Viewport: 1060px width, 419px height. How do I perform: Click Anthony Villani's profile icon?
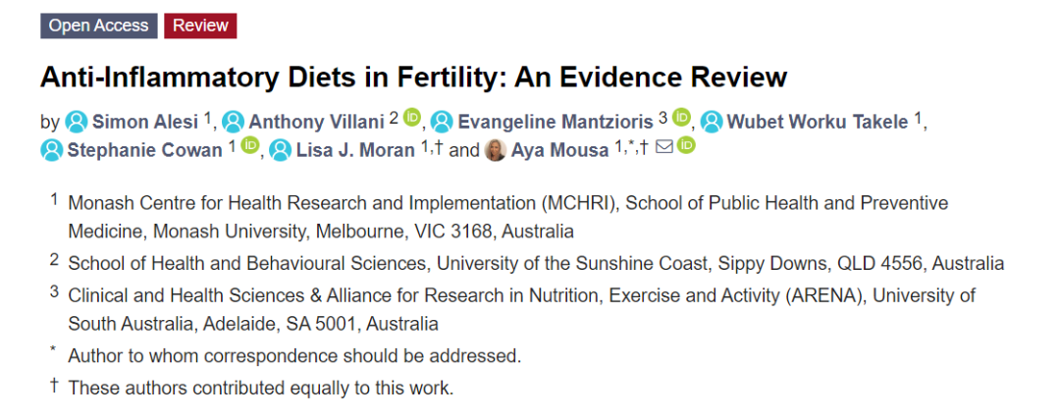click(233, 122)
